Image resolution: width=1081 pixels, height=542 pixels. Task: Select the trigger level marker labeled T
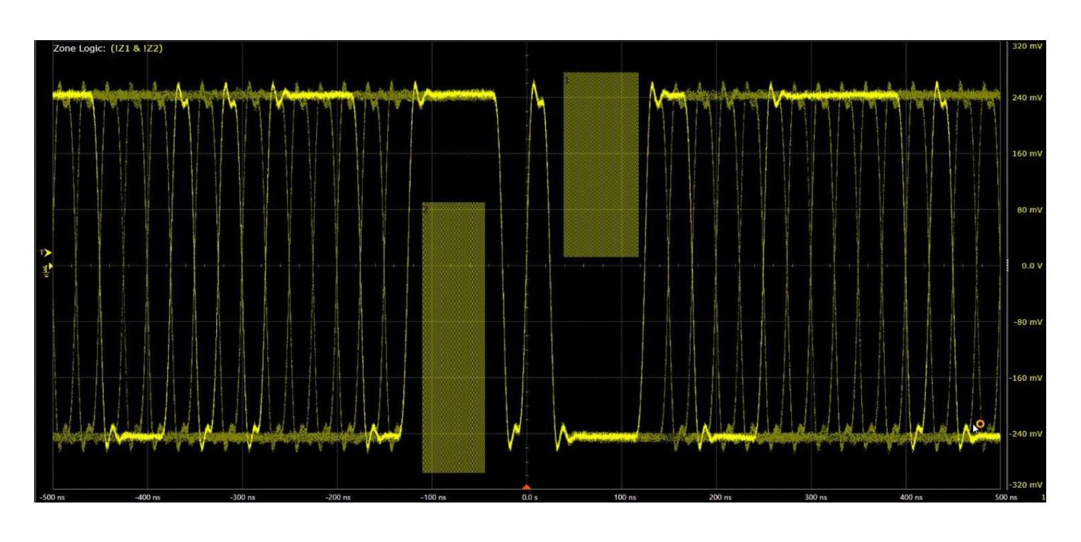[x=45, y=253]
